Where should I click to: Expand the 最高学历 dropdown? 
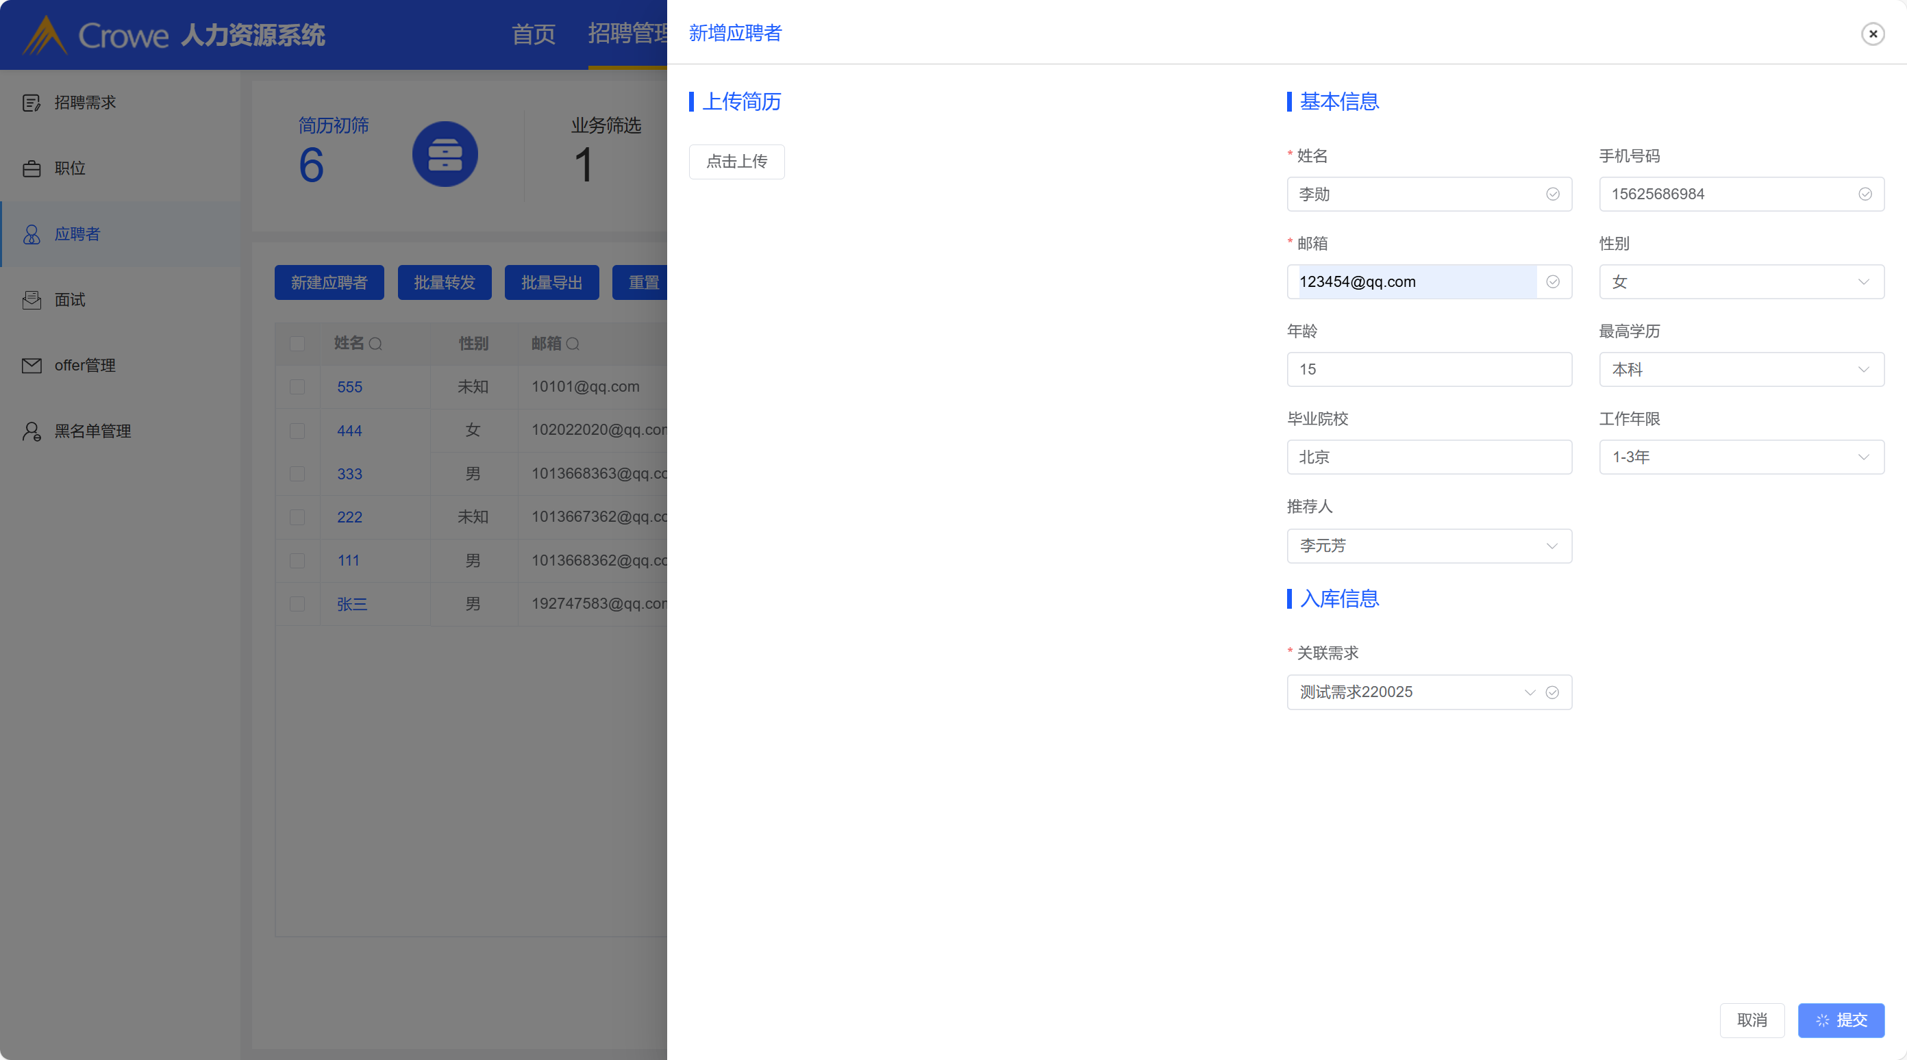tap(1741, 369)
